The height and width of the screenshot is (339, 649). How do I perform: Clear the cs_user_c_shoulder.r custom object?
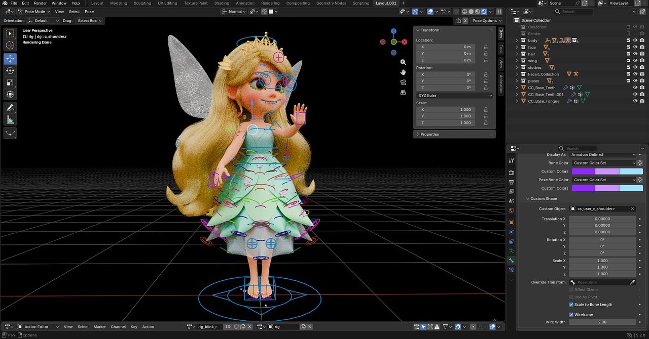tap(632, 208)
